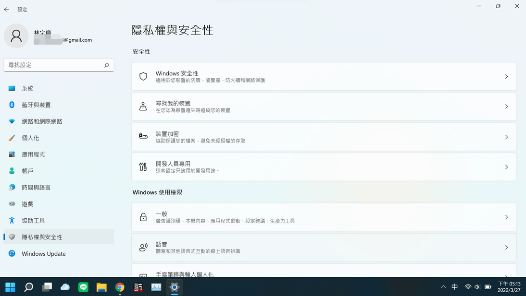
Task: Select 系統 in the sidebar
Action: point(59,88)
